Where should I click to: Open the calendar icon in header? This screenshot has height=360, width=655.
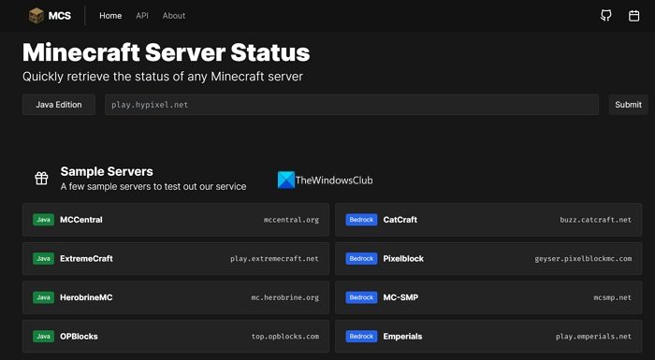[x=633, y=16]
